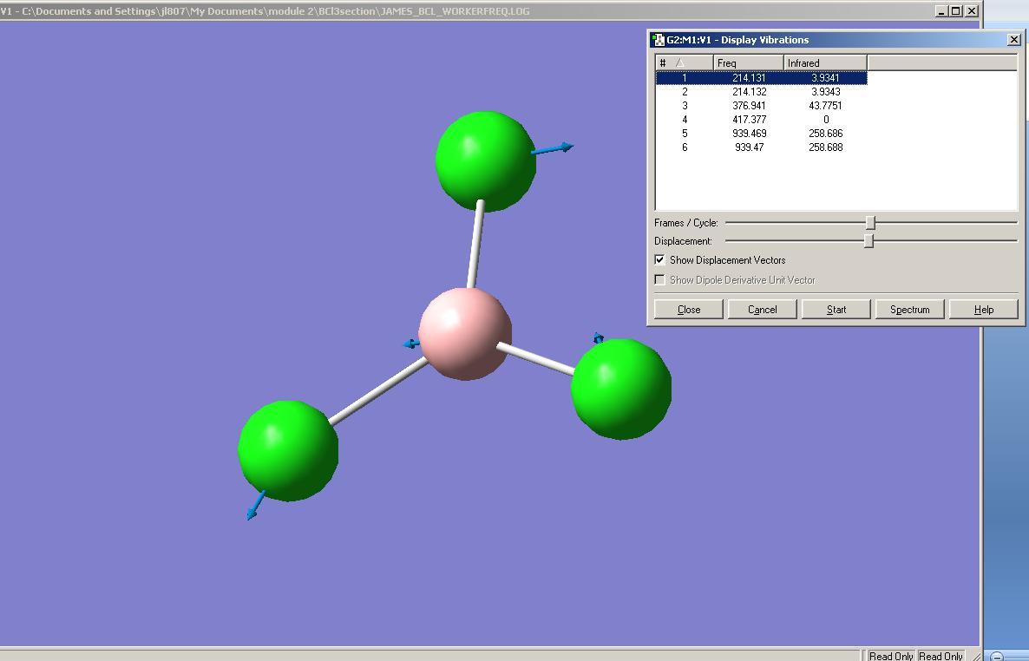Maximize the molecule viewer window
The image size is (1029, 661).
pos(956,10)
